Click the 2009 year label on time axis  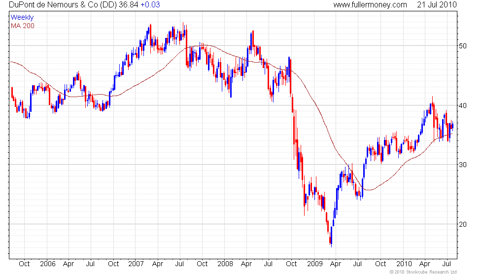(315, 264)
